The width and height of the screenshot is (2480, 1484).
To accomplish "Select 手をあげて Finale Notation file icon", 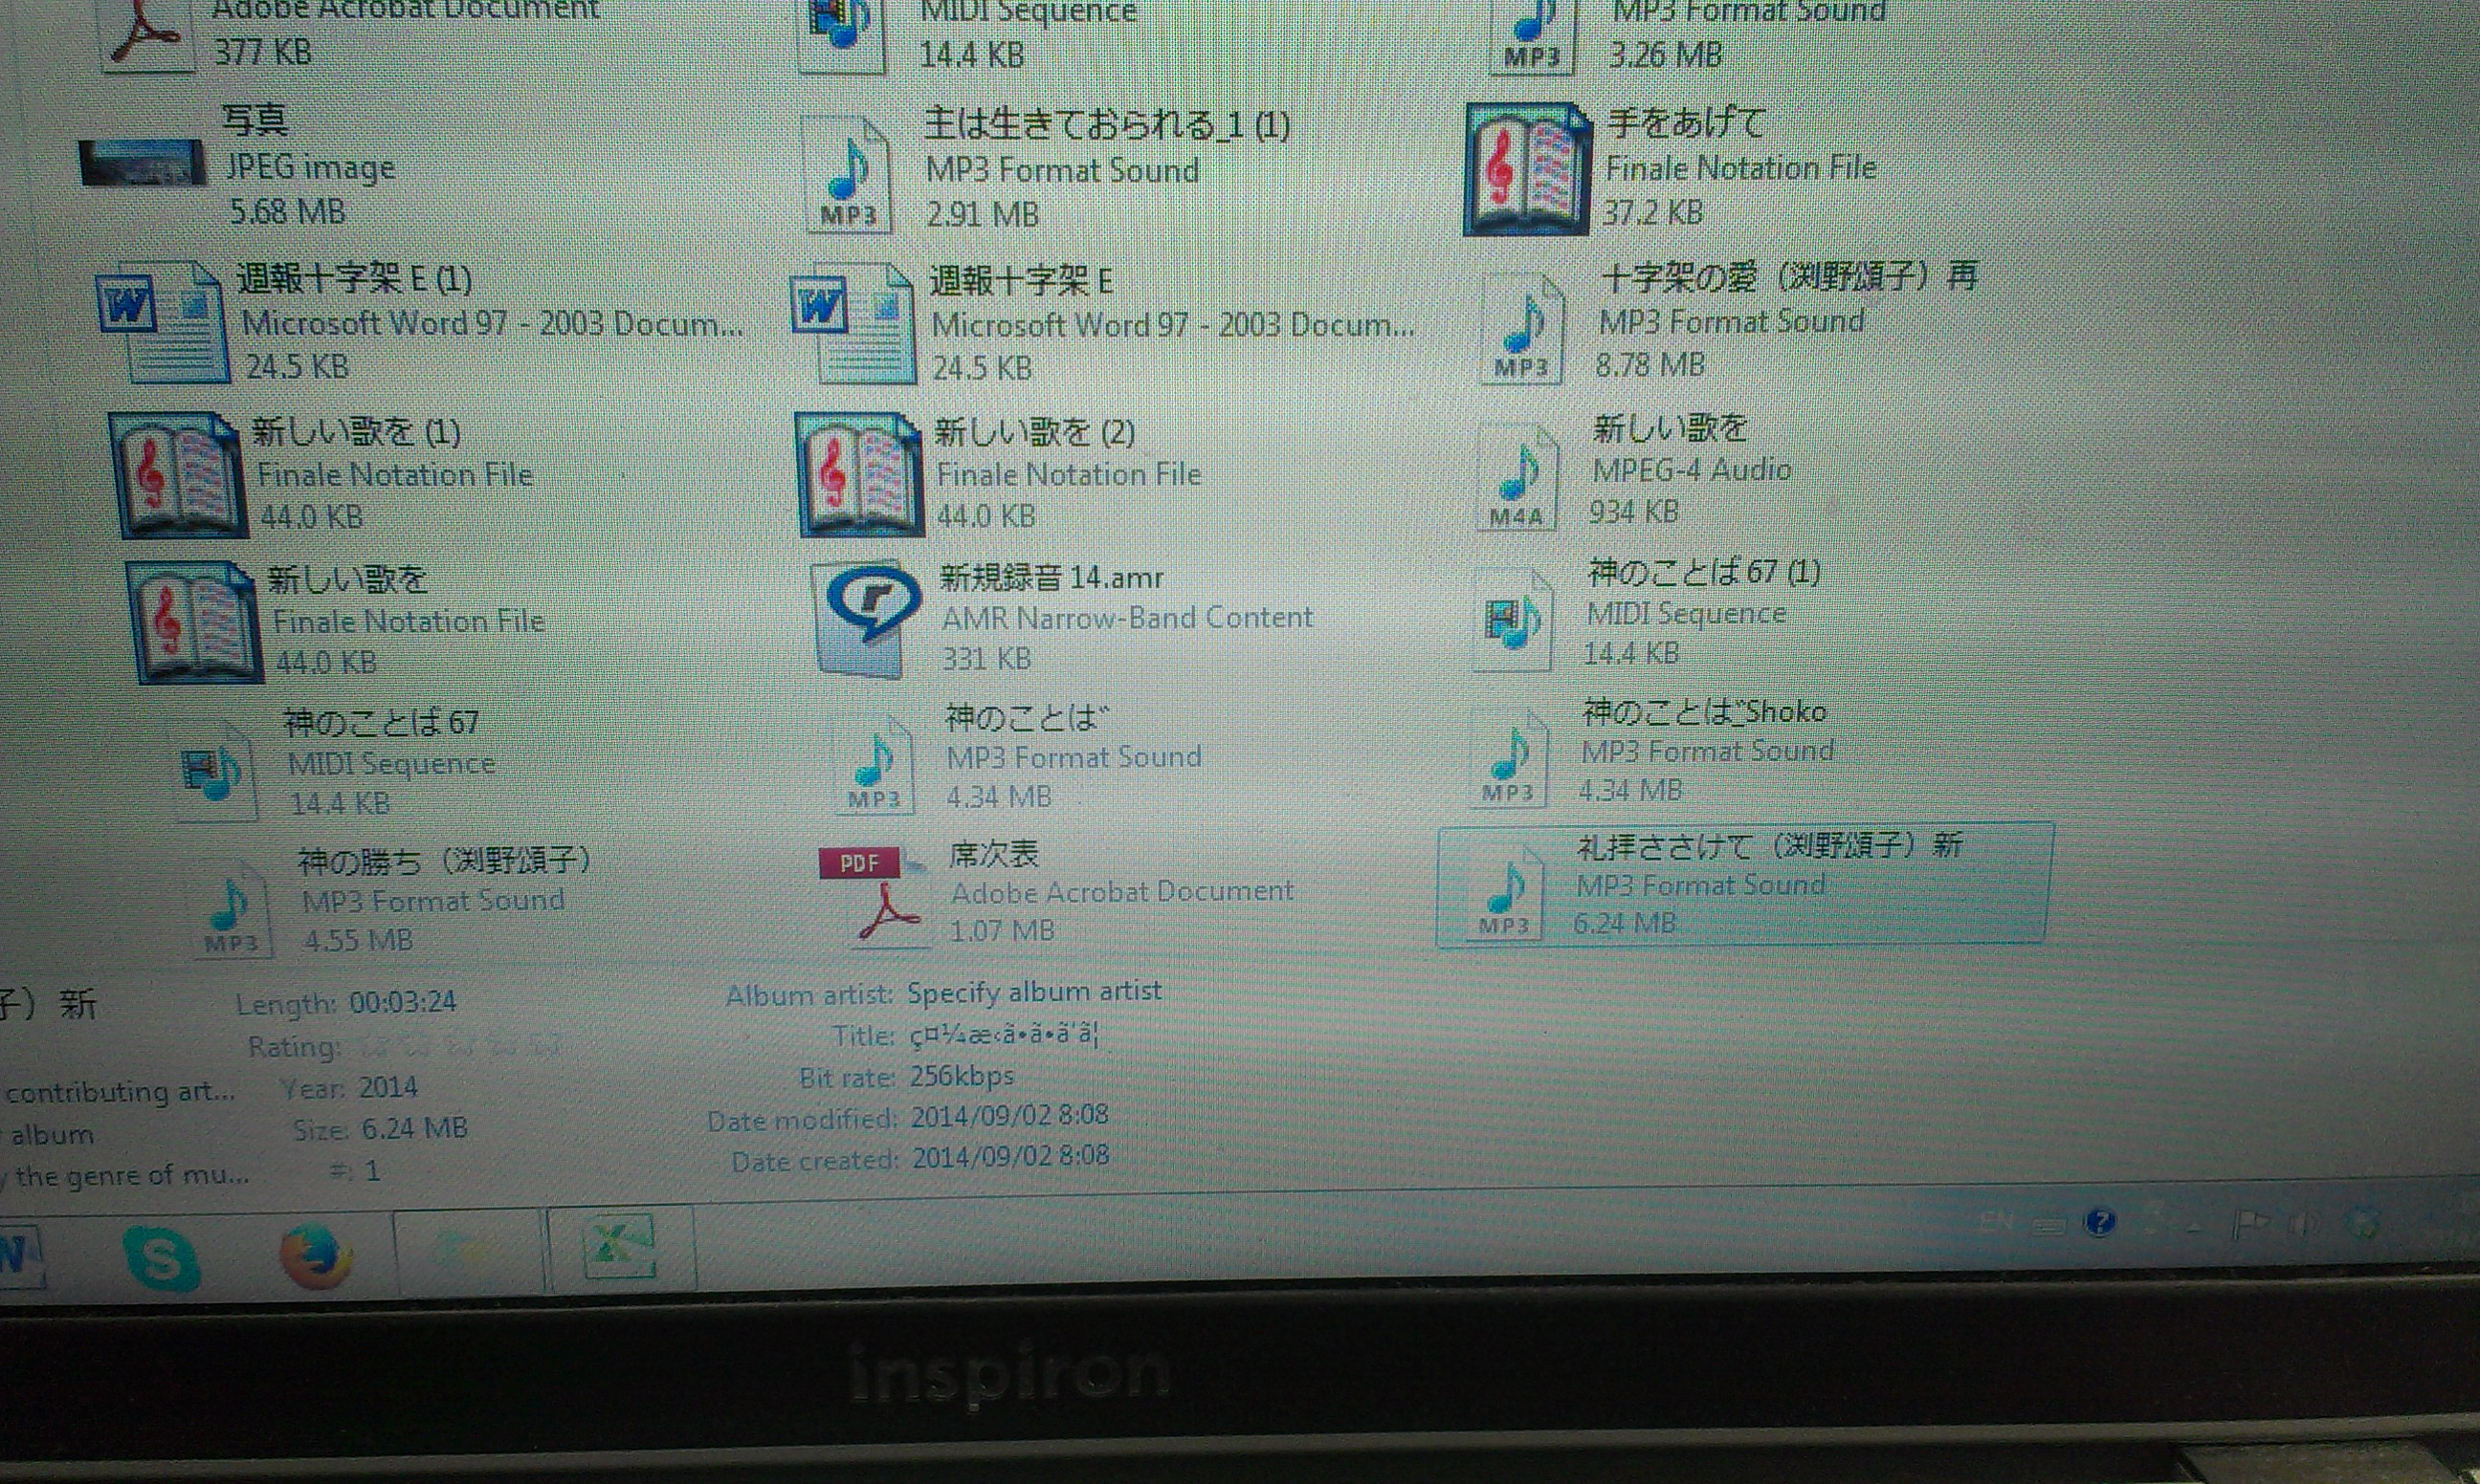I will pyautogui.click(x=1527, y=171).
